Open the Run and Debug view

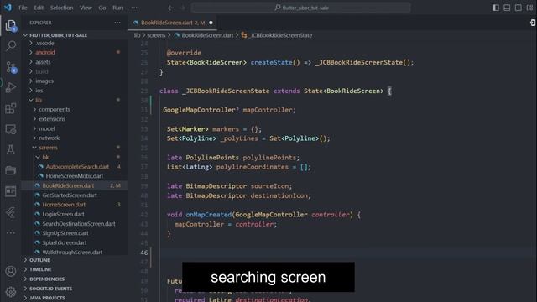(x=11, y=87)
